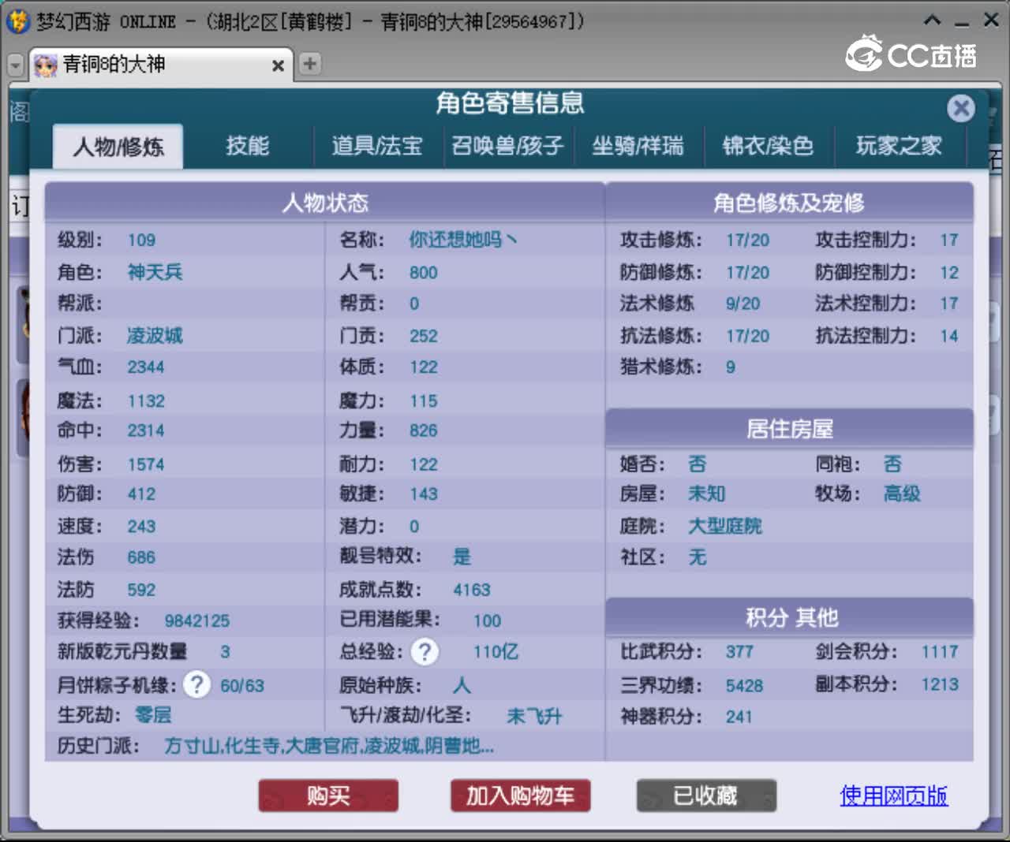Click 气血 value 2344

pos(146,367)
